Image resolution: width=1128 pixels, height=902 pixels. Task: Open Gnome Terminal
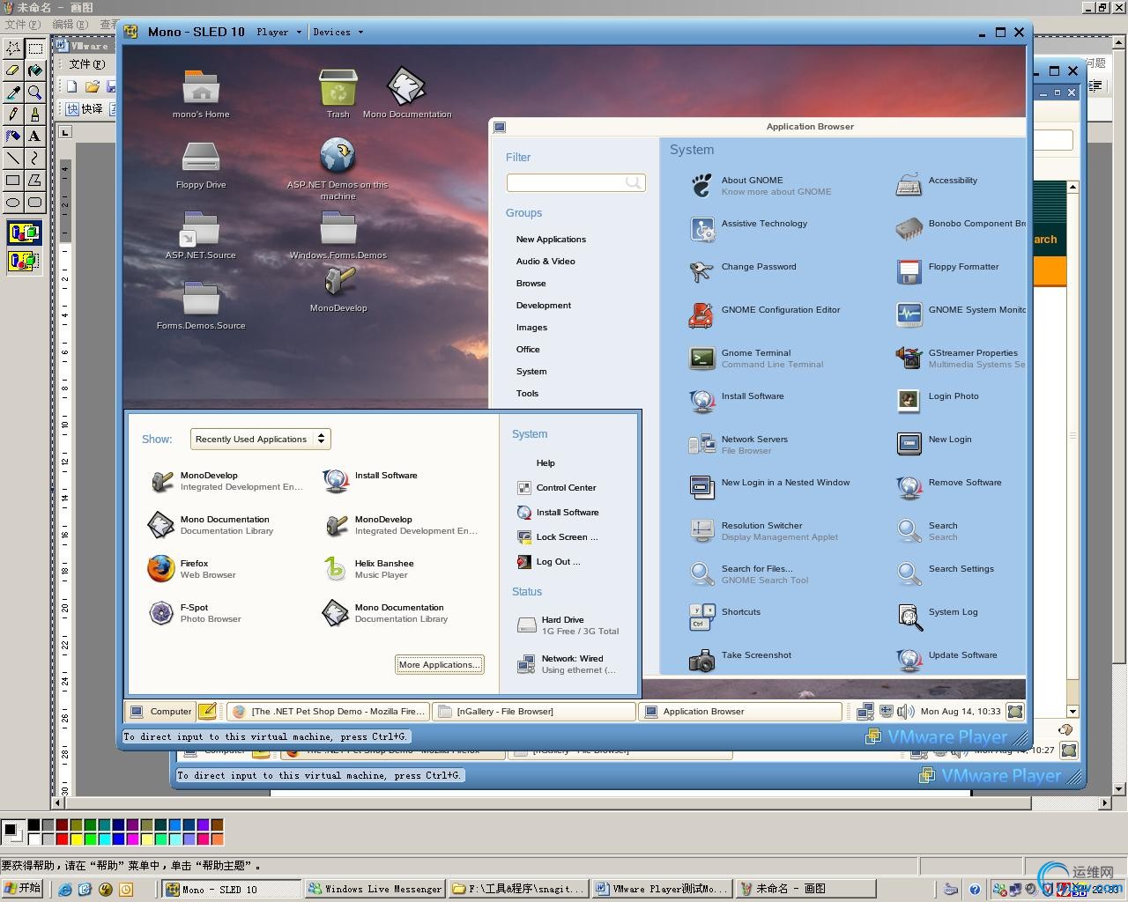(756, 358)
